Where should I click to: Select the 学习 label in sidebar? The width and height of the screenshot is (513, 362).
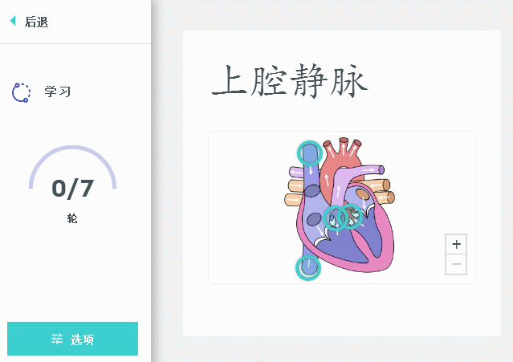pos(58,92)
